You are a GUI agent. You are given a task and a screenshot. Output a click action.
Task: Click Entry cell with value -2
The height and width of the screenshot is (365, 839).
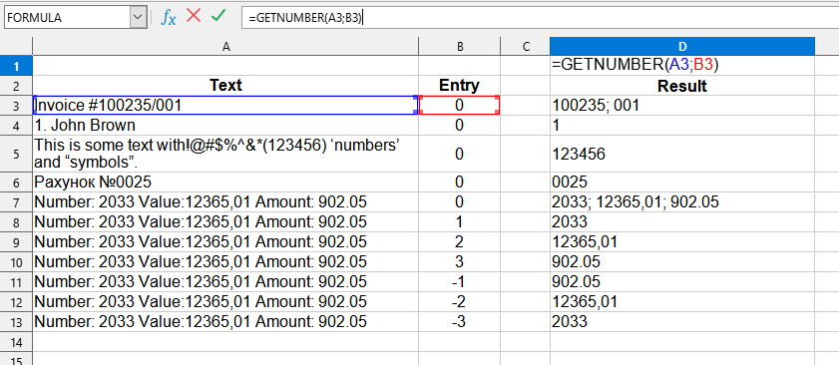click(x=459, y=302)
